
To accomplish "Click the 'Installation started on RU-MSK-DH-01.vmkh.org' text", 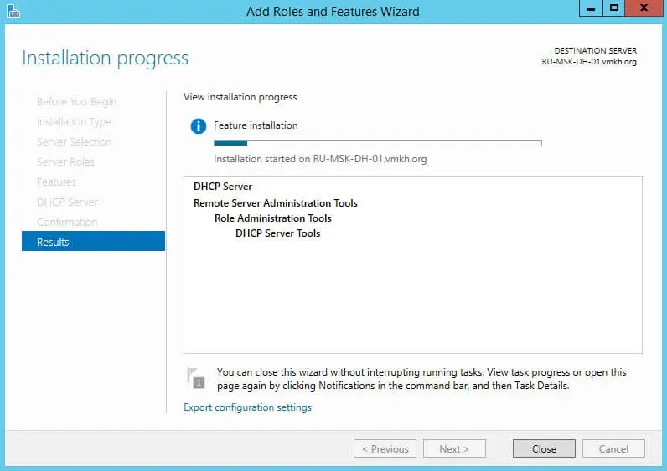I will [x=320, y=159].
